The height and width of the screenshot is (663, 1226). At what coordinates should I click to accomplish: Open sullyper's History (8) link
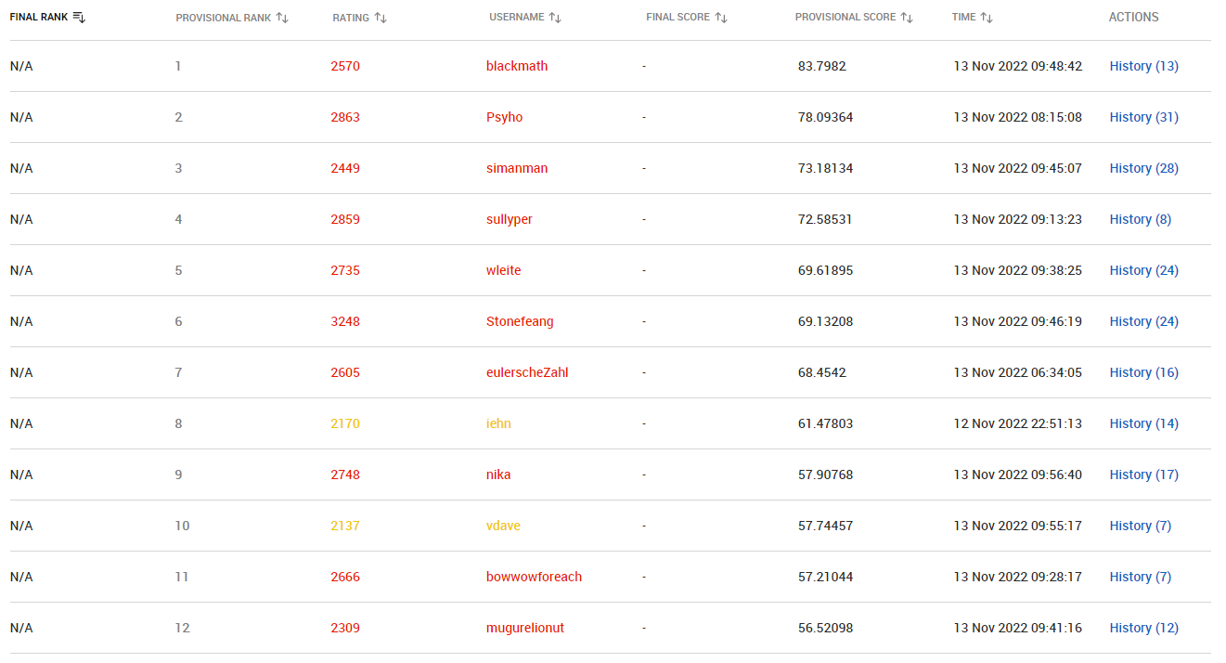[x=1141, y=219]
